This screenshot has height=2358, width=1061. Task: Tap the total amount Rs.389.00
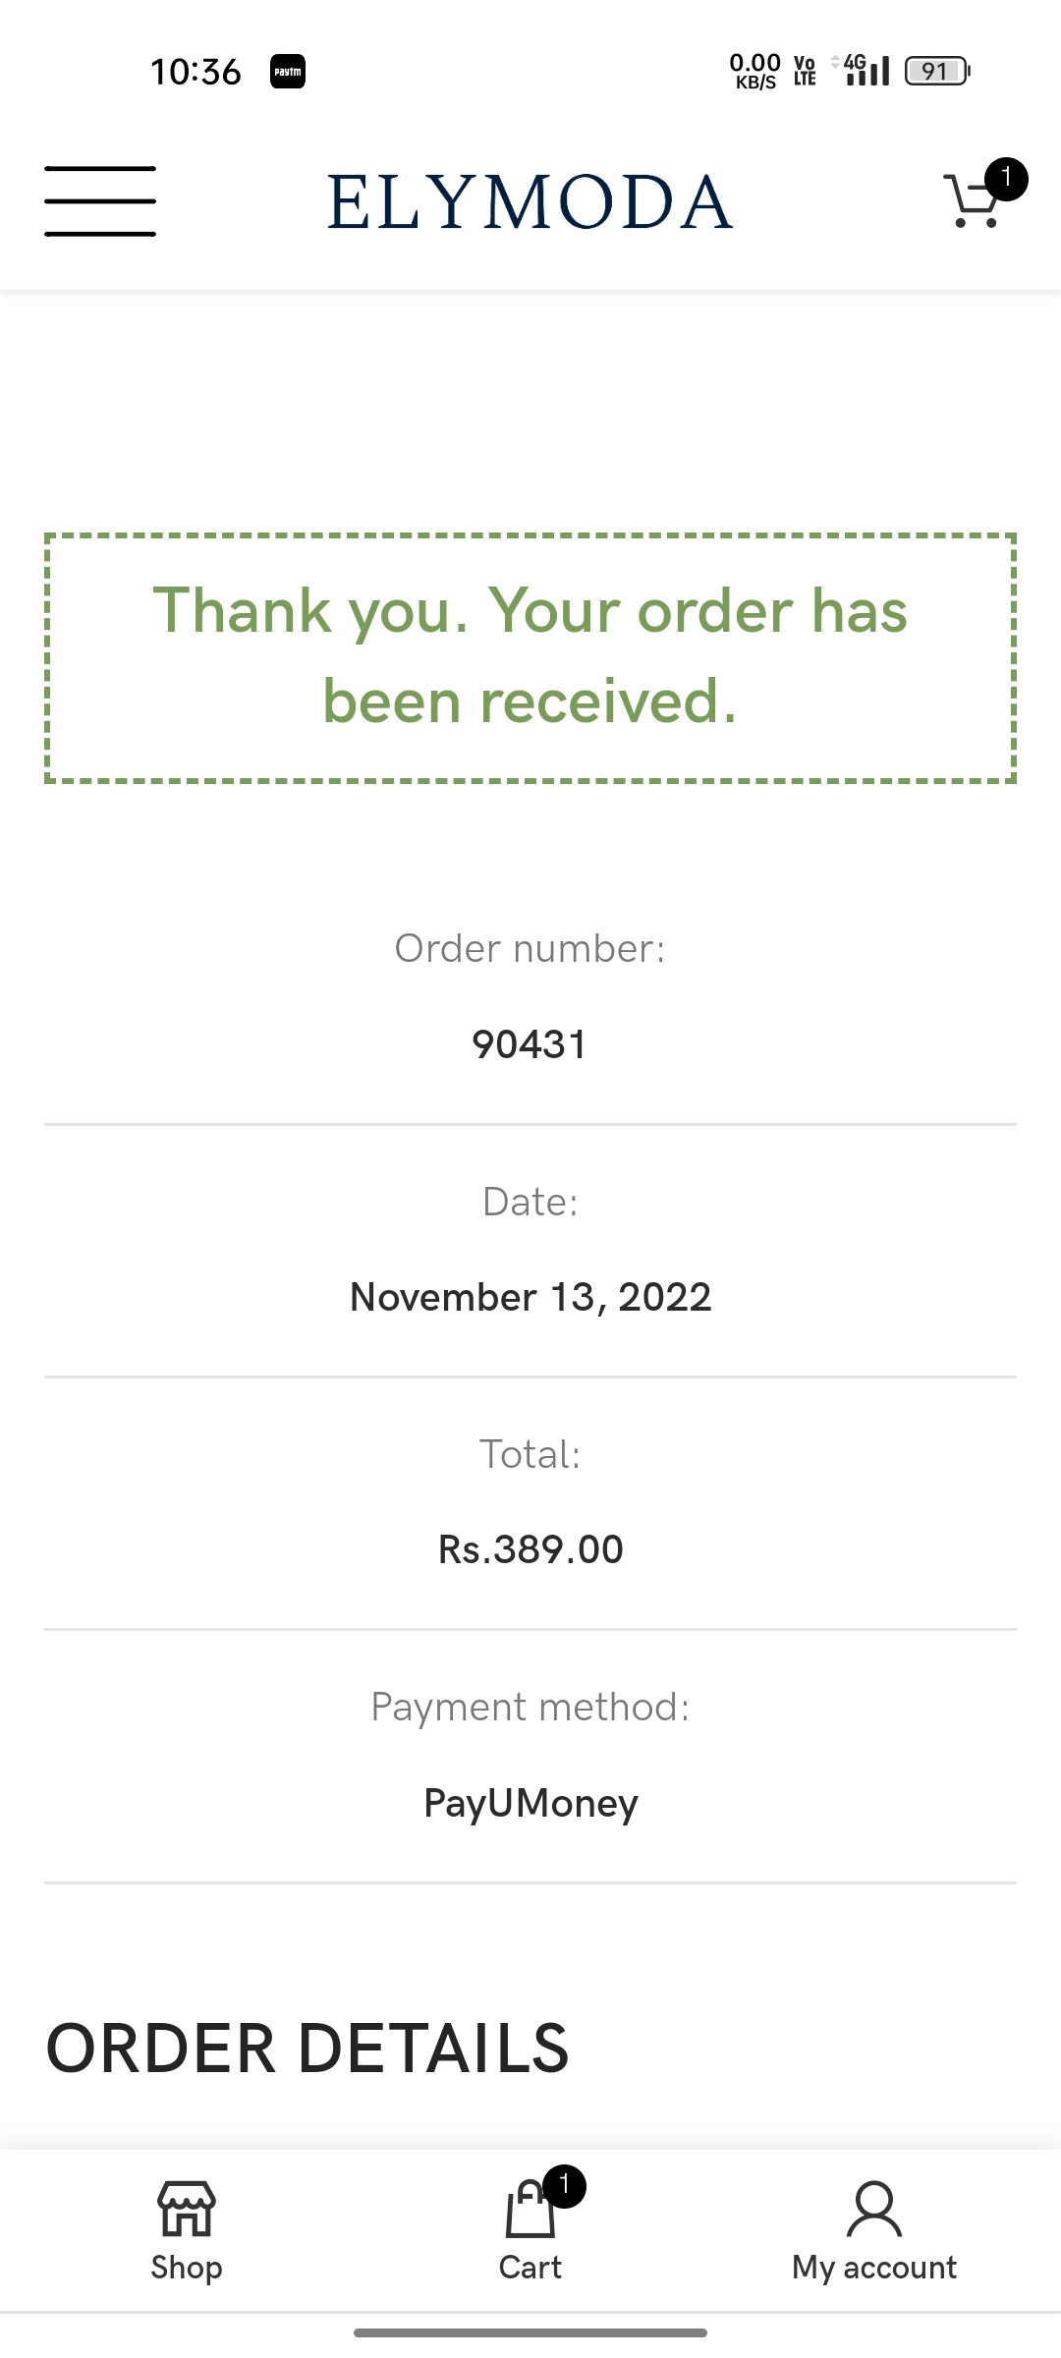coord(530,1549)
